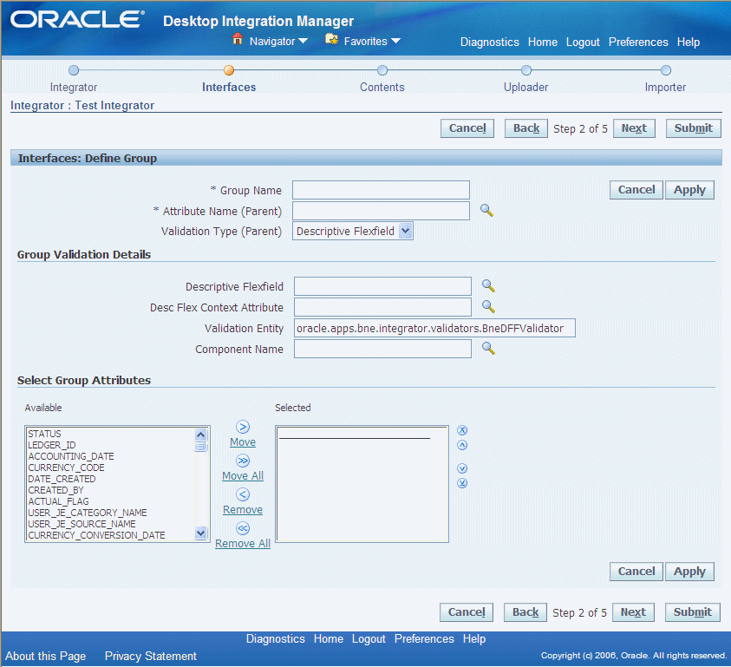Click footer Preferences link
This screenshot has height=667, width=731.
[424, 638]
